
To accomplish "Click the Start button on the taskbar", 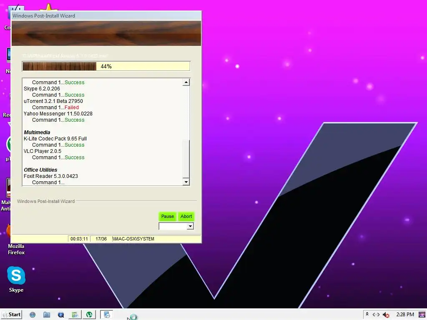I will click(12, 315).
